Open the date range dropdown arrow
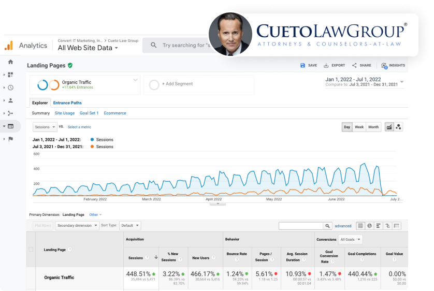 coord(402,82)
